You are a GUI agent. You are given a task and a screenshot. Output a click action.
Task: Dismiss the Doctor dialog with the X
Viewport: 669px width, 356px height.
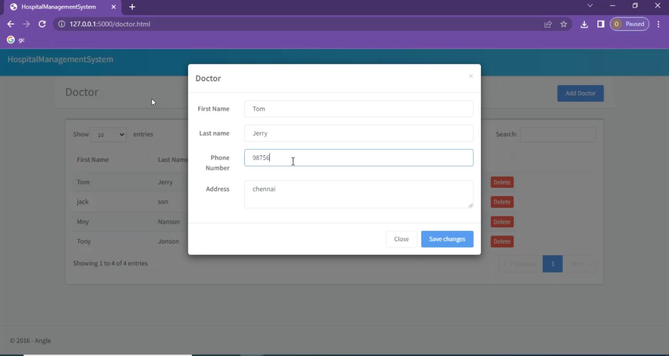click(x=471, y=76)
